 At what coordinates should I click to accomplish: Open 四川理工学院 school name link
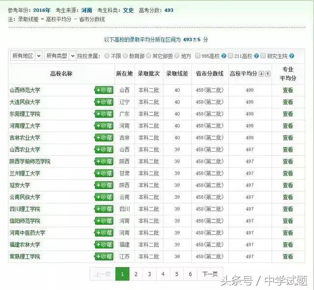pyautogui.click(x=25, y=209)
